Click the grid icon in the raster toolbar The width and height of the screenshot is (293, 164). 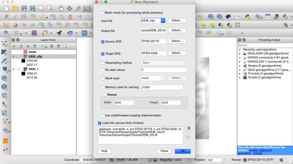238,25
